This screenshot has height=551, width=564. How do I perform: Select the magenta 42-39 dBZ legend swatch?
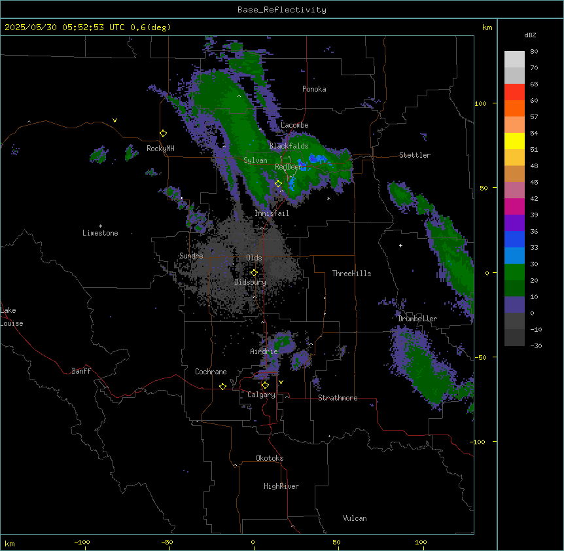[x=514, y=206]
